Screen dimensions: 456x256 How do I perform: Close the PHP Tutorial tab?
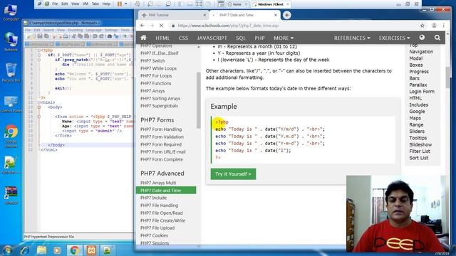pos(204,15)
